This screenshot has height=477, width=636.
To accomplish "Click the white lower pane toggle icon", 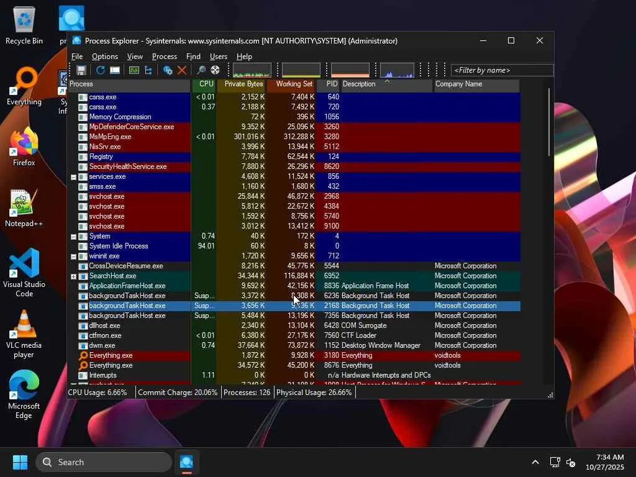I will click(115, 70).
